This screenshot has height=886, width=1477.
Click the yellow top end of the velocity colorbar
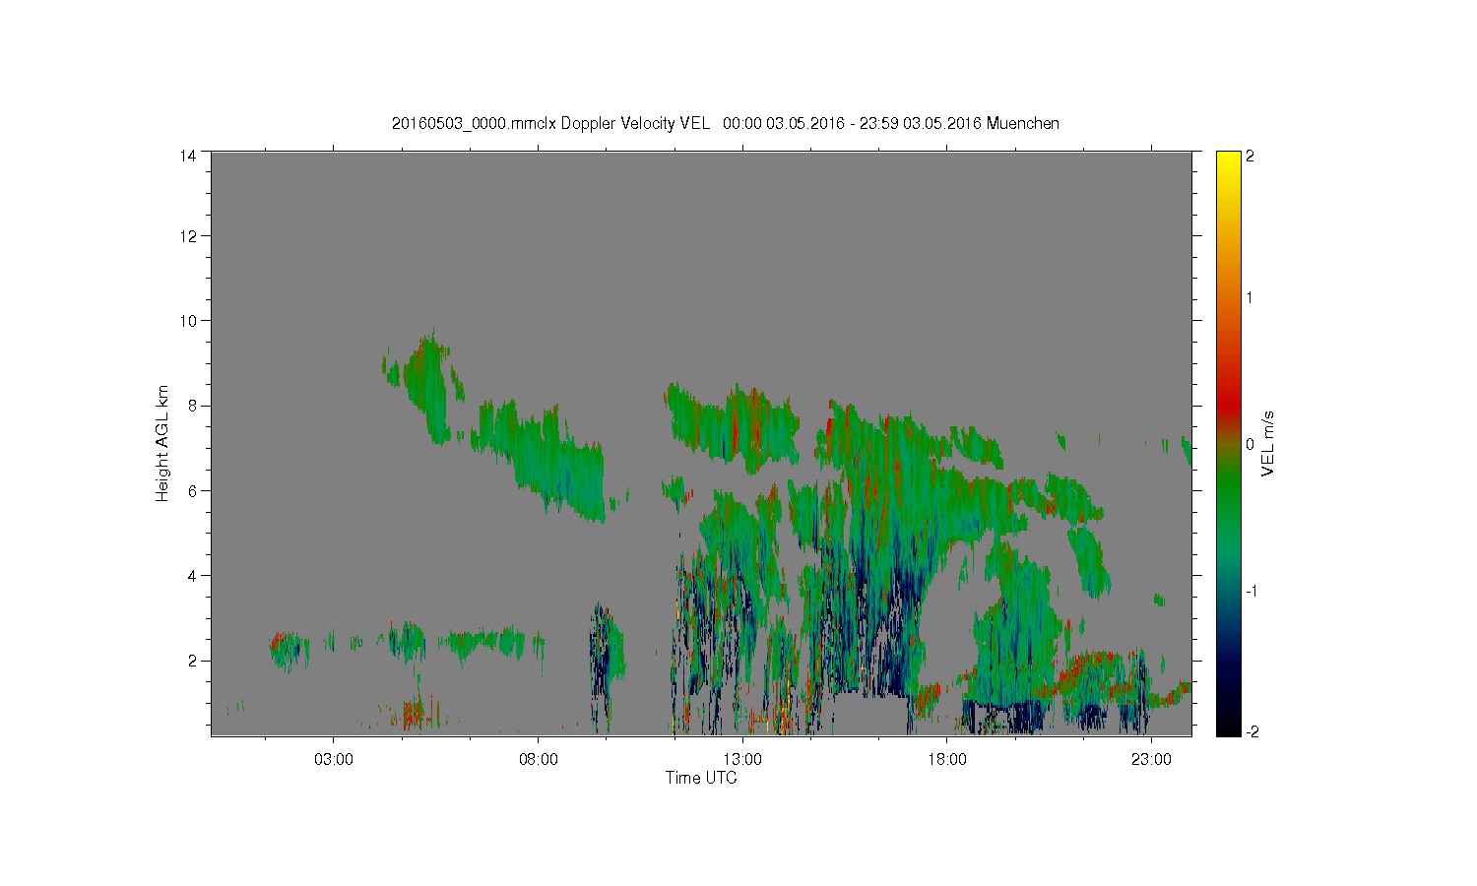(x=1228, y=159)
